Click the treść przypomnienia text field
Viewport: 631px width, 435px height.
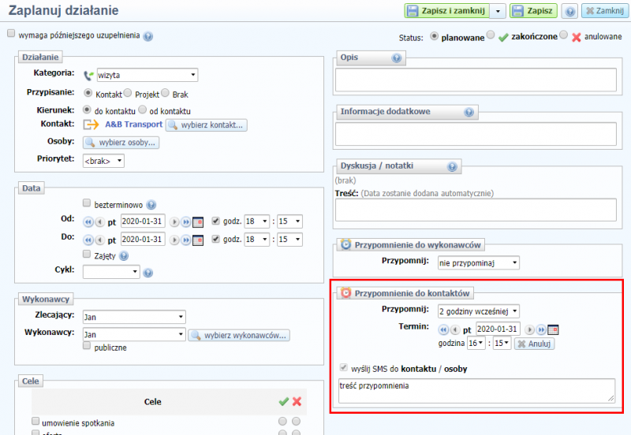click(x=476, y=390)
